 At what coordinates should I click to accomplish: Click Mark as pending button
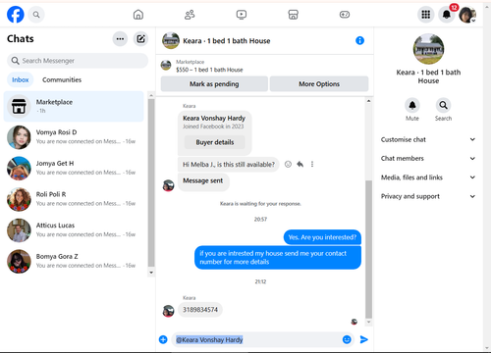coord(214,84)
